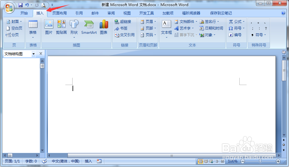289x167 pixels.
Task: Insert a number (编号)
Action: [235, 35]
